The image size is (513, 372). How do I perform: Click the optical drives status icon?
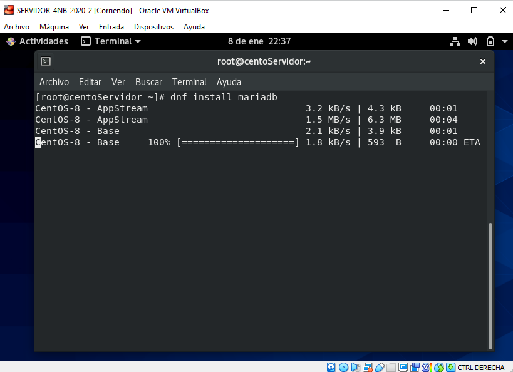[x=343, y=366]
